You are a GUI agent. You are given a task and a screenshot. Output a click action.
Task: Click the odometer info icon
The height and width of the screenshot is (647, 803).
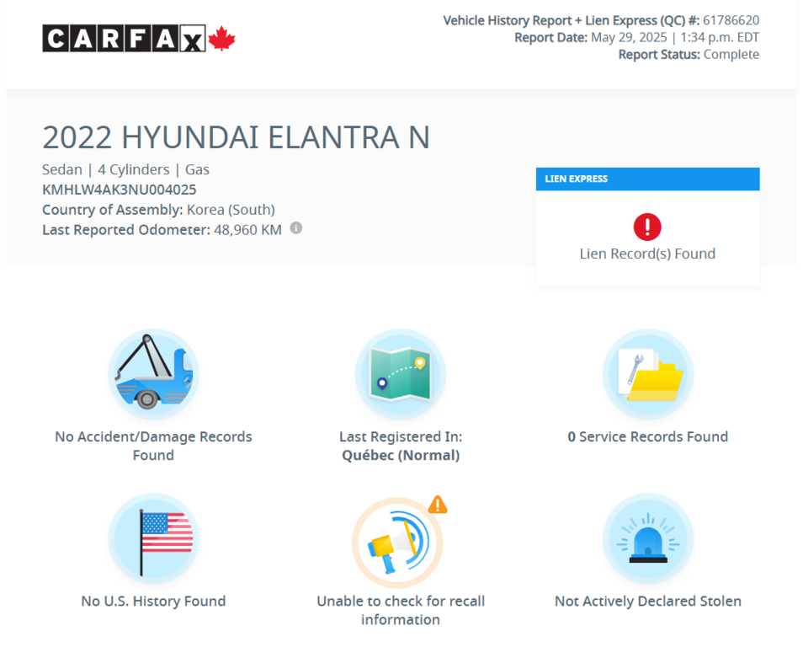click(x=296, y=228)
